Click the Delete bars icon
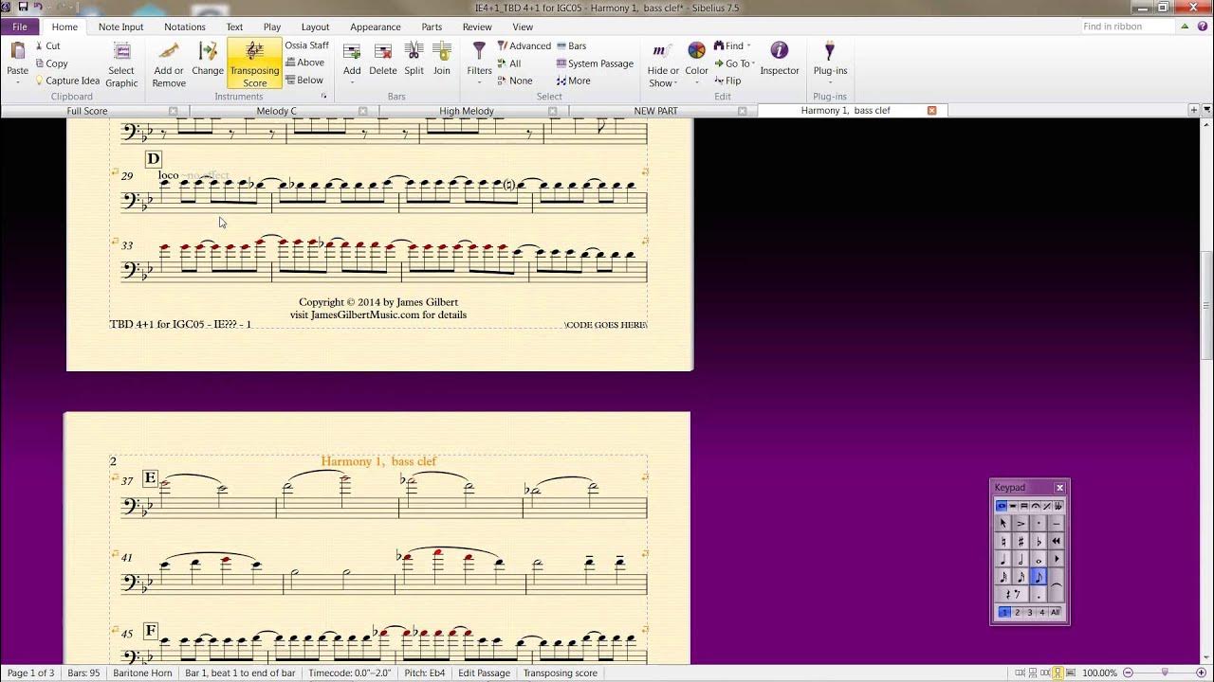 tap(383, 51)
